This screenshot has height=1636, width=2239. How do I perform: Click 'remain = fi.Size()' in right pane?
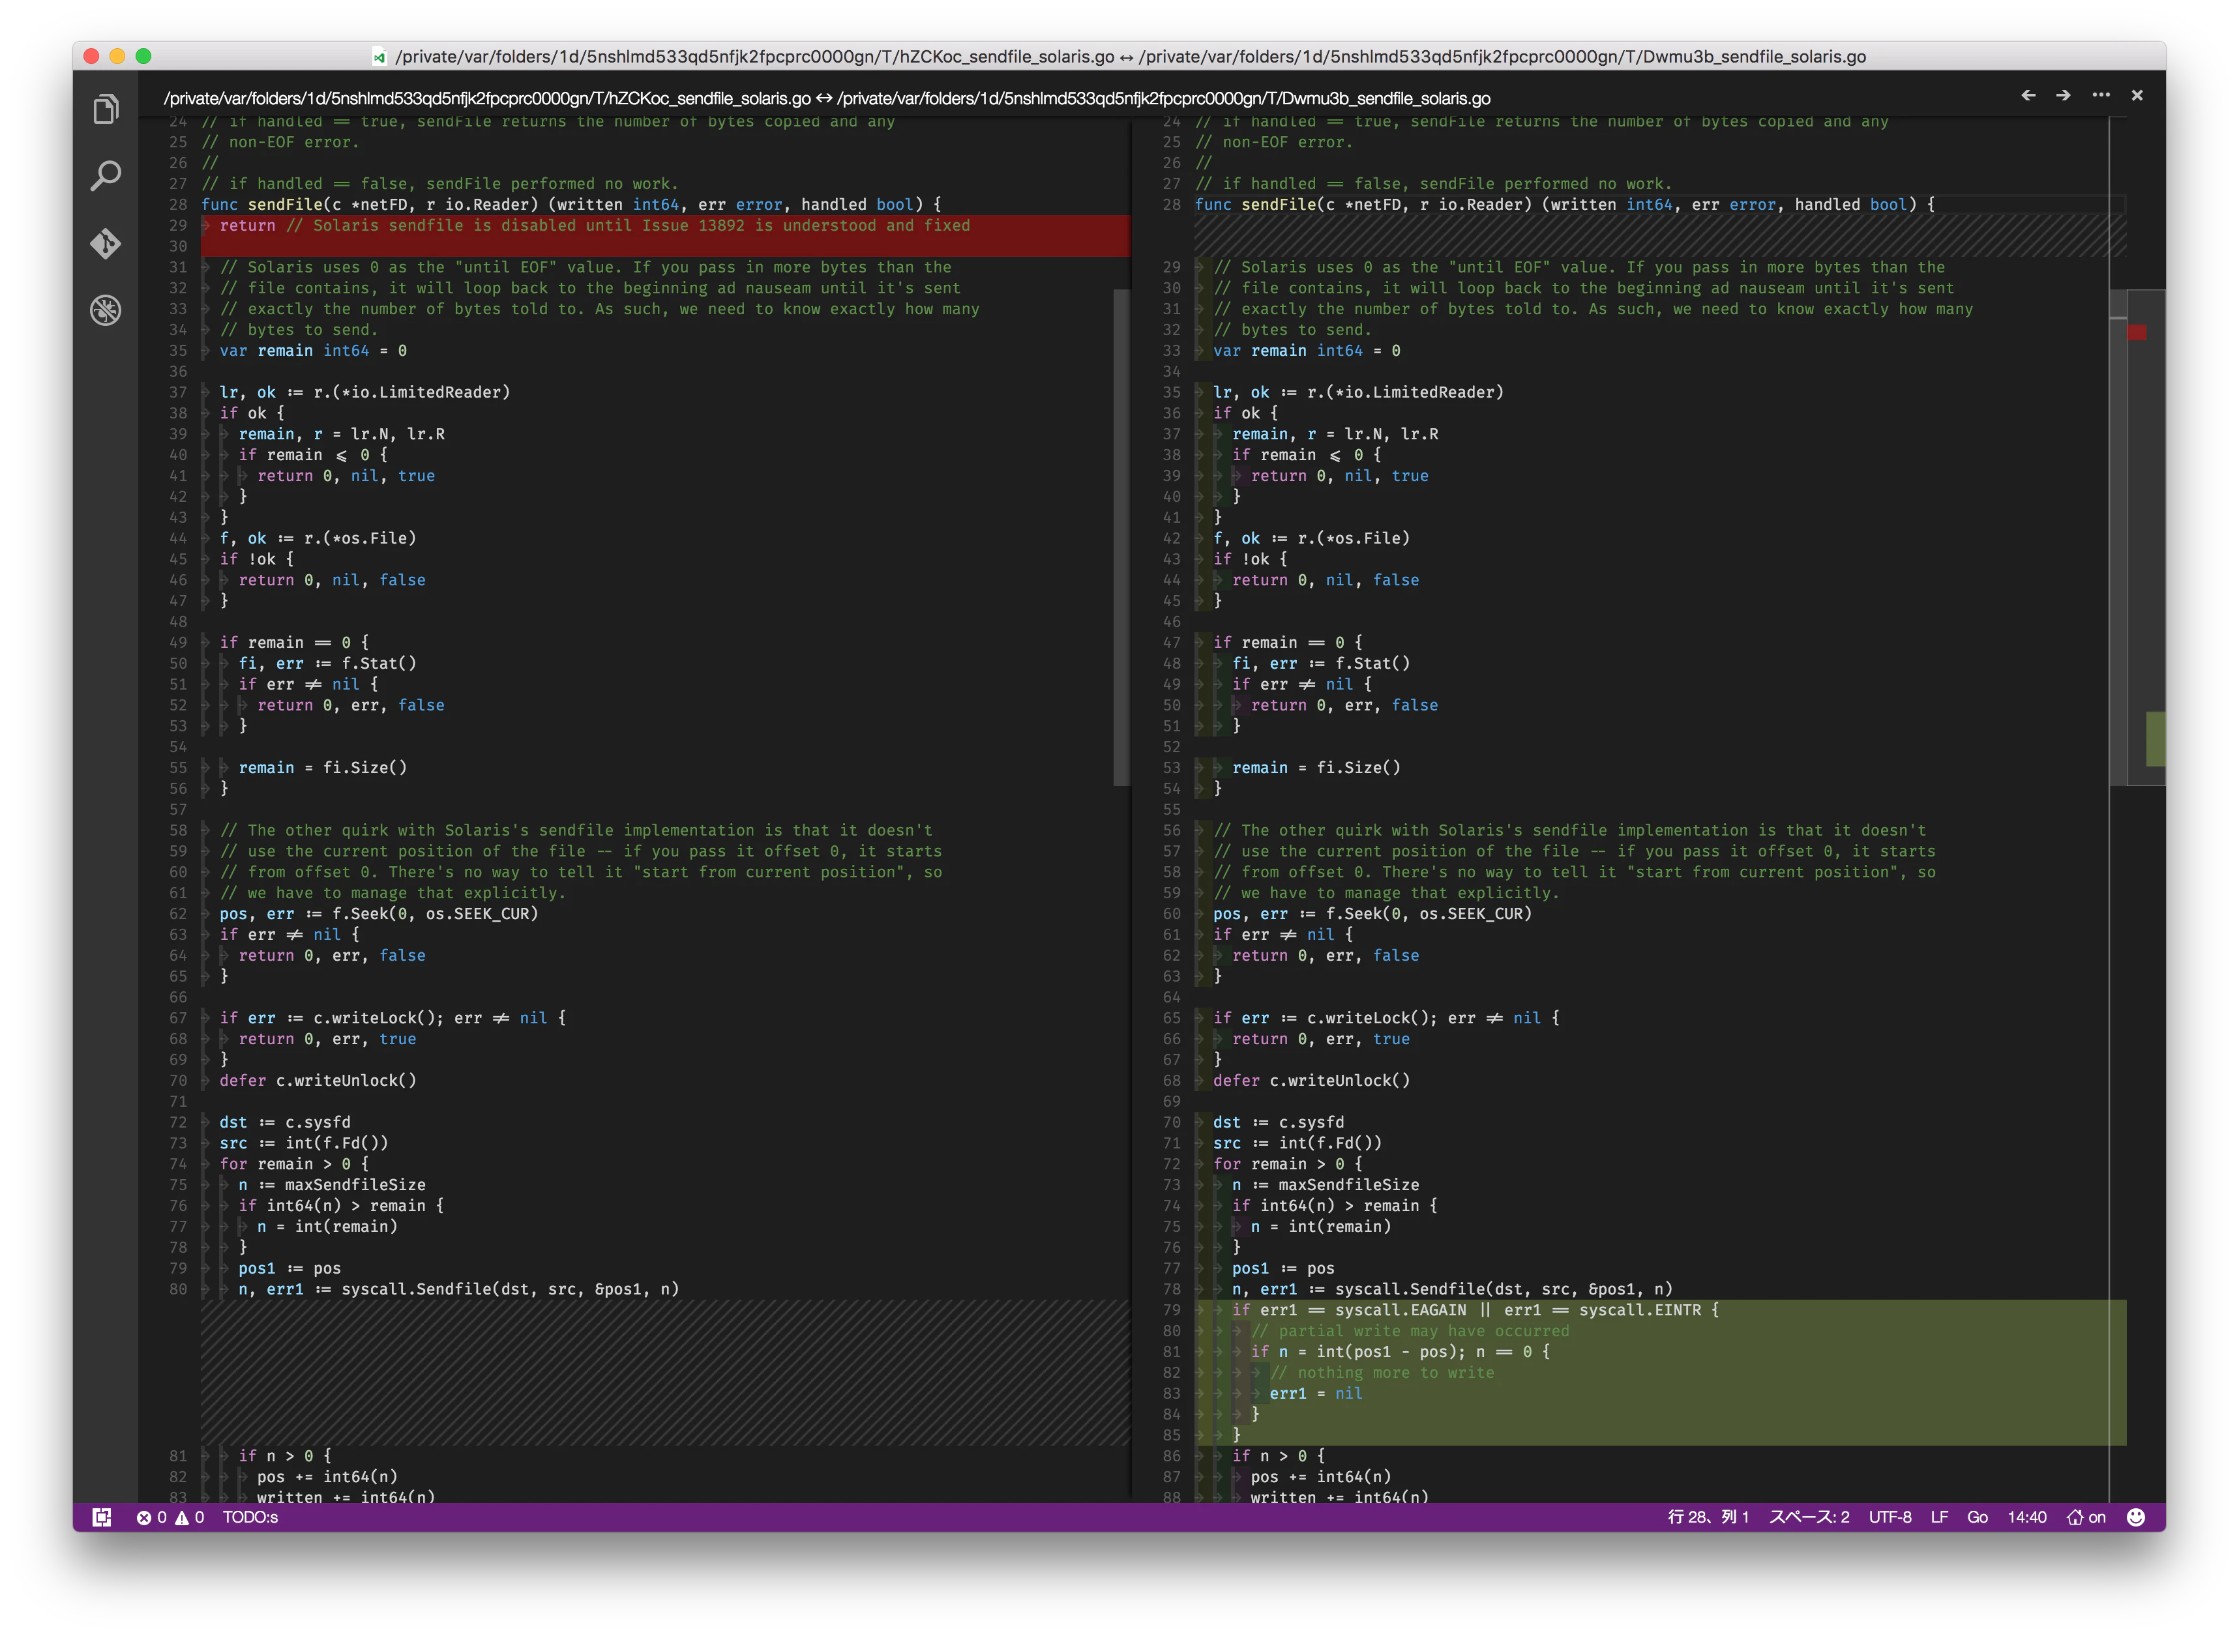point(1316,768)
